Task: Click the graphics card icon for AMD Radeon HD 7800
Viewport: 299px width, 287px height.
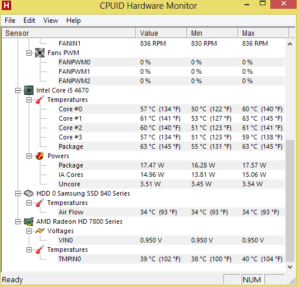Action: [x=29, y=221]
